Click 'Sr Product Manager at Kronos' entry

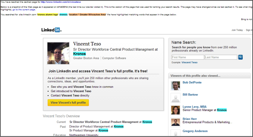89,130
